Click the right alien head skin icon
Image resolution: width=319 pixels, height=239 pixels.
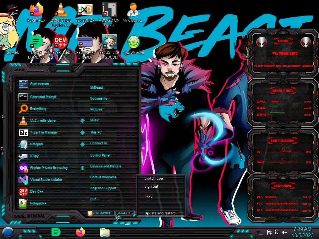[306, 42]
